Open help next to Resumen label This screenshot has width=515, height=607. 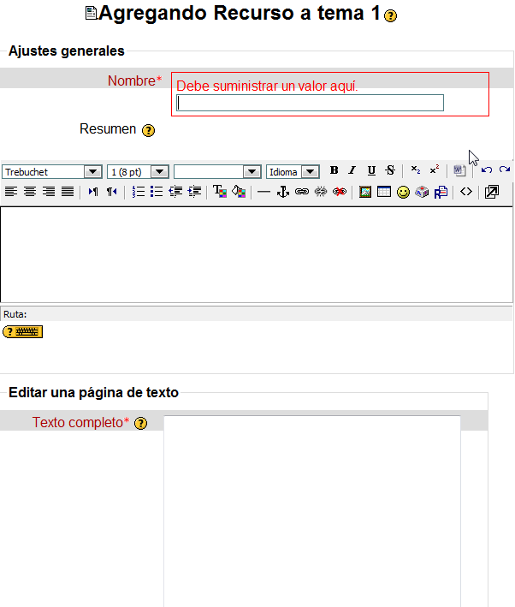pyautogui.click(x=148, y=130)
